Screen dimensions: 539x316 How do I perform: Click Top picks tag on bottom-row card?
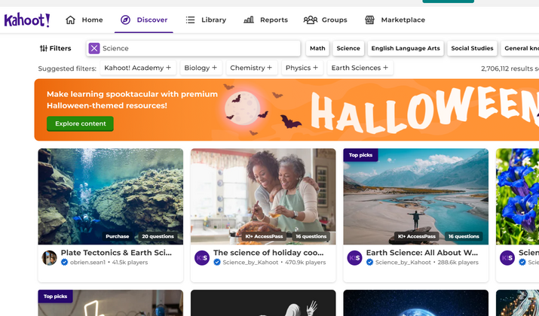click(55, 296)
